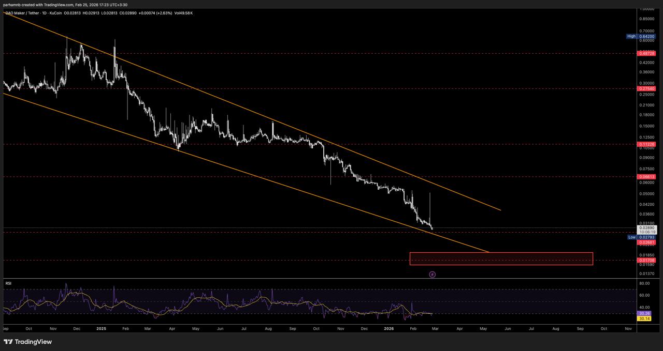663x351 pixels.
Task: Click the RSI indicator label
Action: [8, 283]
